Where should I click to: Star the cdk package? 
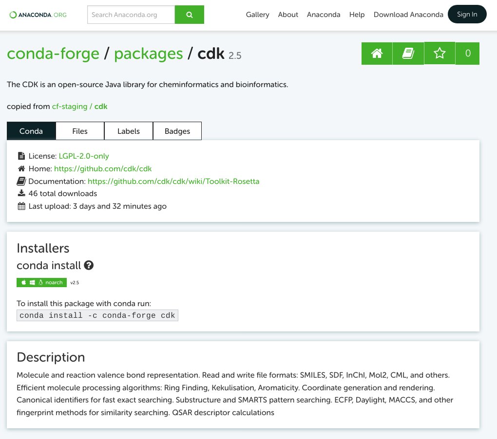click(x=440, y=53)
